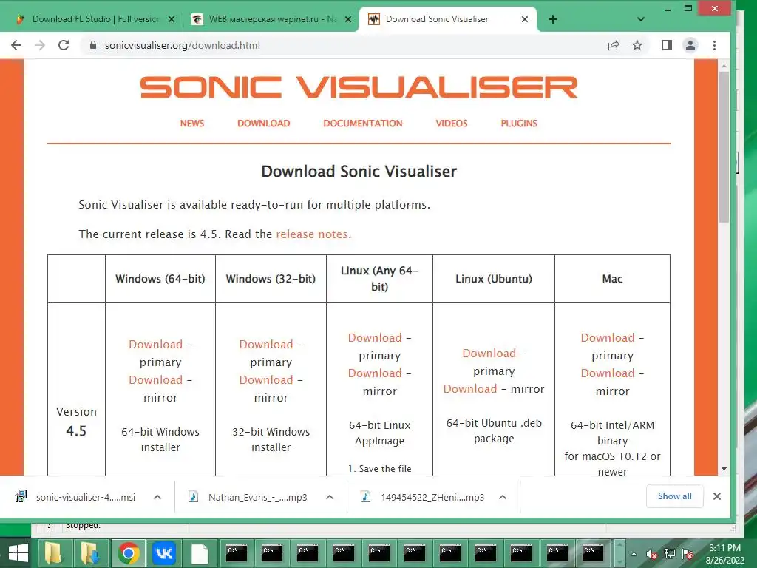Click the SONIC VISUALISER logo

359,87
